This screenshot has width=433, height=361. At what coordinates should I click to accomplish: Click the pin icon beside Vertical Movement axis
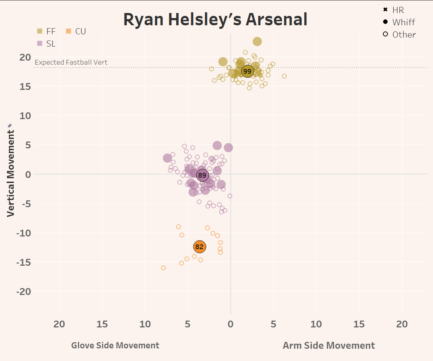coord(10,125)
